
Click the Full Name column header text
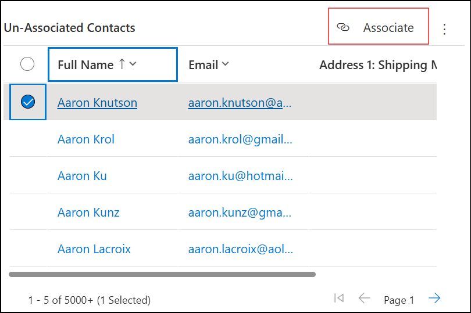point(85,65)
